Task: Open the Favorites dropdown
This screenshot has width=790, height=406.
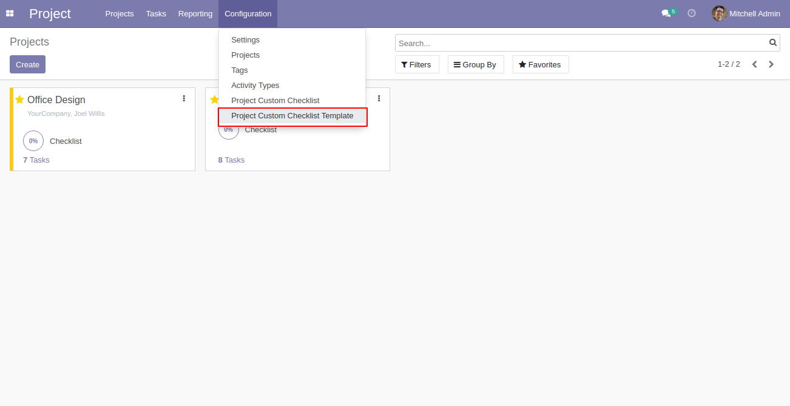Action: pyautogui.click(x=541, y=64)
